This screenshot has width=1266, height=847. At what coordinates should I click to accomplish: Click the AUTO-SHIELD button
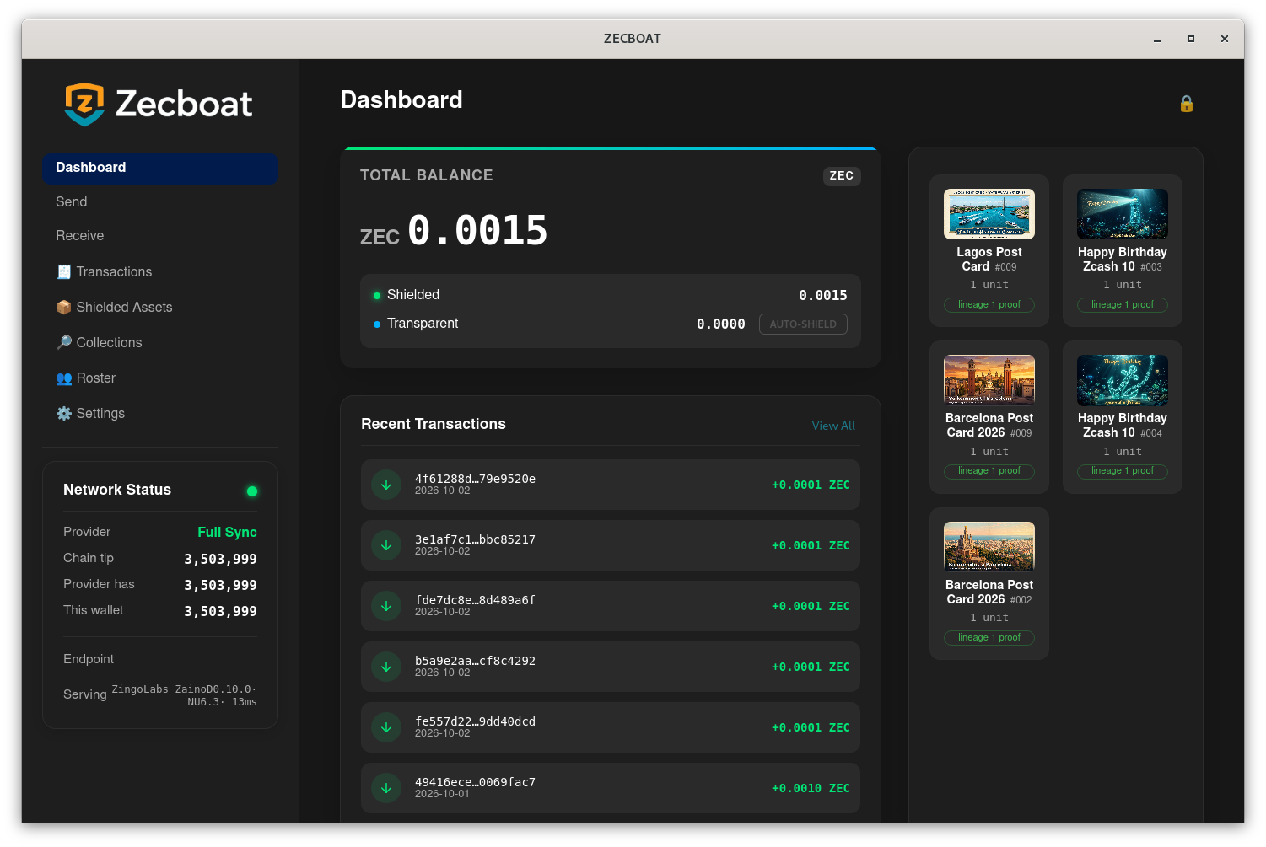(803, 324)
